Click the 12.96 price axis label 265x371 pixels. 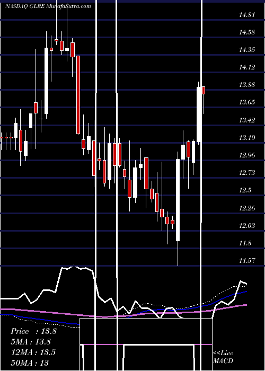pyautogui.click(x=247, y=155)
